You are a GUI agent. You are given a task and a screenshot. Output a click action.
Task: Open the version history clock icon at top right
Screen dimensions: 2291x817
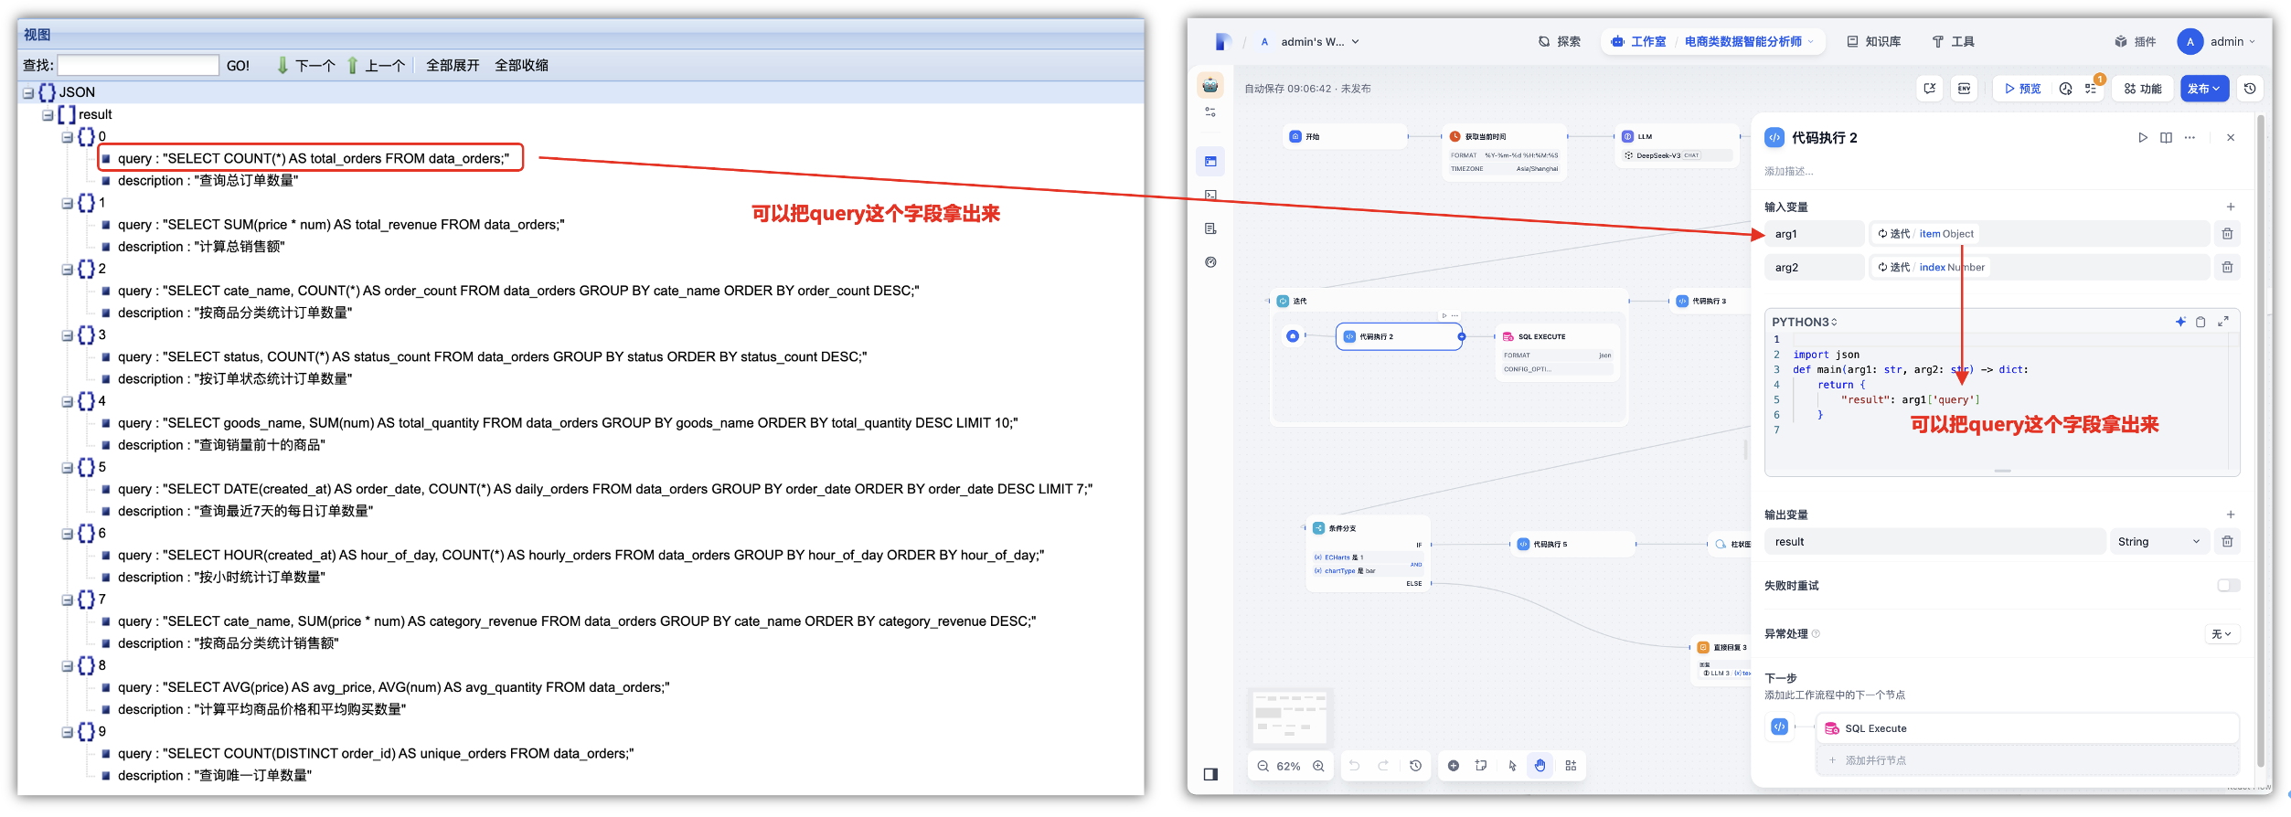click(x=2250, y=89)
